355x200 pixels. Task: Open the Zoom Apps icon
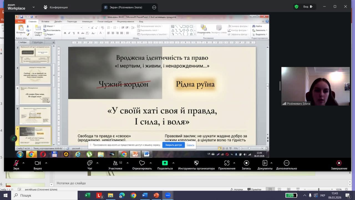(x=227, y=163)
